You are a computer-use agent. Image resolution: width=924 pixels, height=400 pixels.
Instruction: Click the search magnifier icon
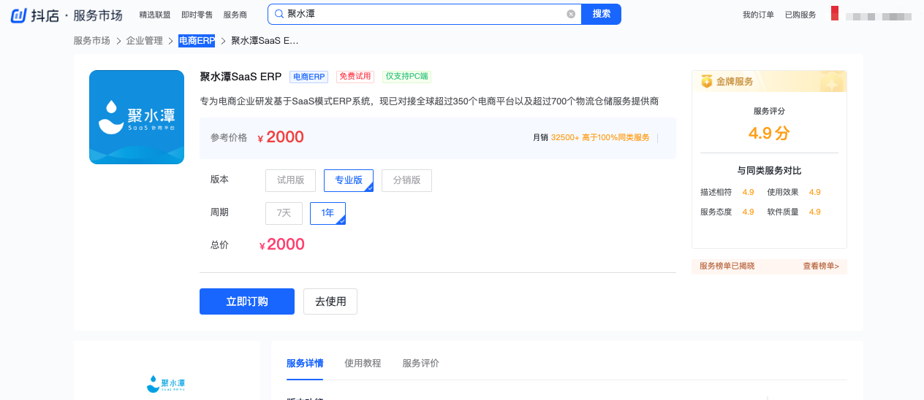pos(279,14)
